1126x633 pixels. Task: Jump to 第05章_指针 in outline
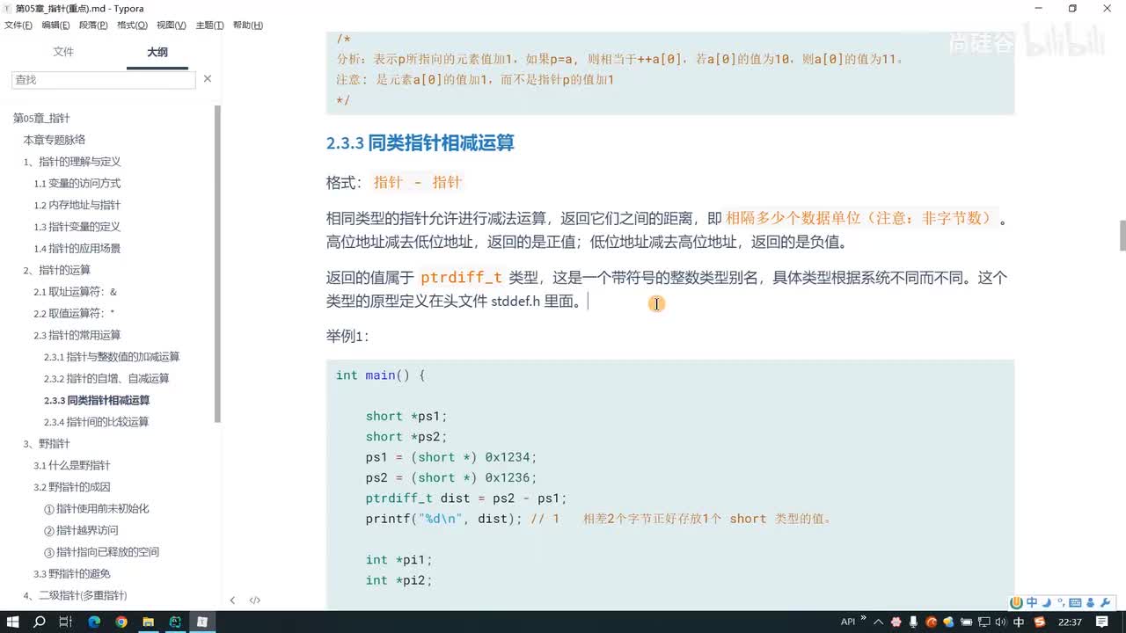coord(41,118)
